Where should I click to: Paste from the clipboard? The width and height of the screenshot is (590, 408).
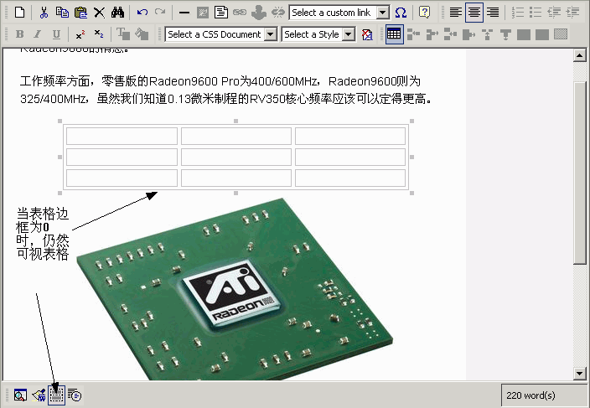point(80,13)
